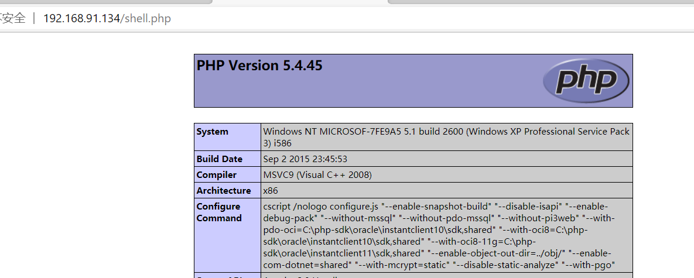Click the Configure Command row label
The height and width of the screenshot is (278, 694).
[219, 212]
